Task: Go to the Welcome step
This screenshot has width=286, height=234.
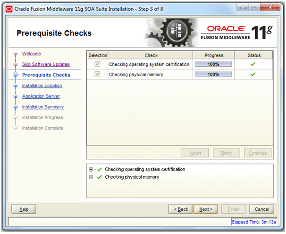Action: (x=31, y=54)
